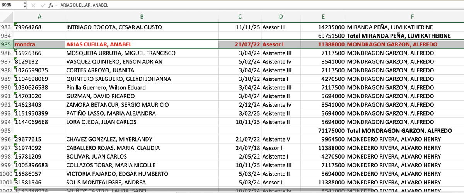Click COLLAZOS TOBAR, MARIA NICOLLE cell
Viewport: 464px width, 193px height.
tap(142, 165)
